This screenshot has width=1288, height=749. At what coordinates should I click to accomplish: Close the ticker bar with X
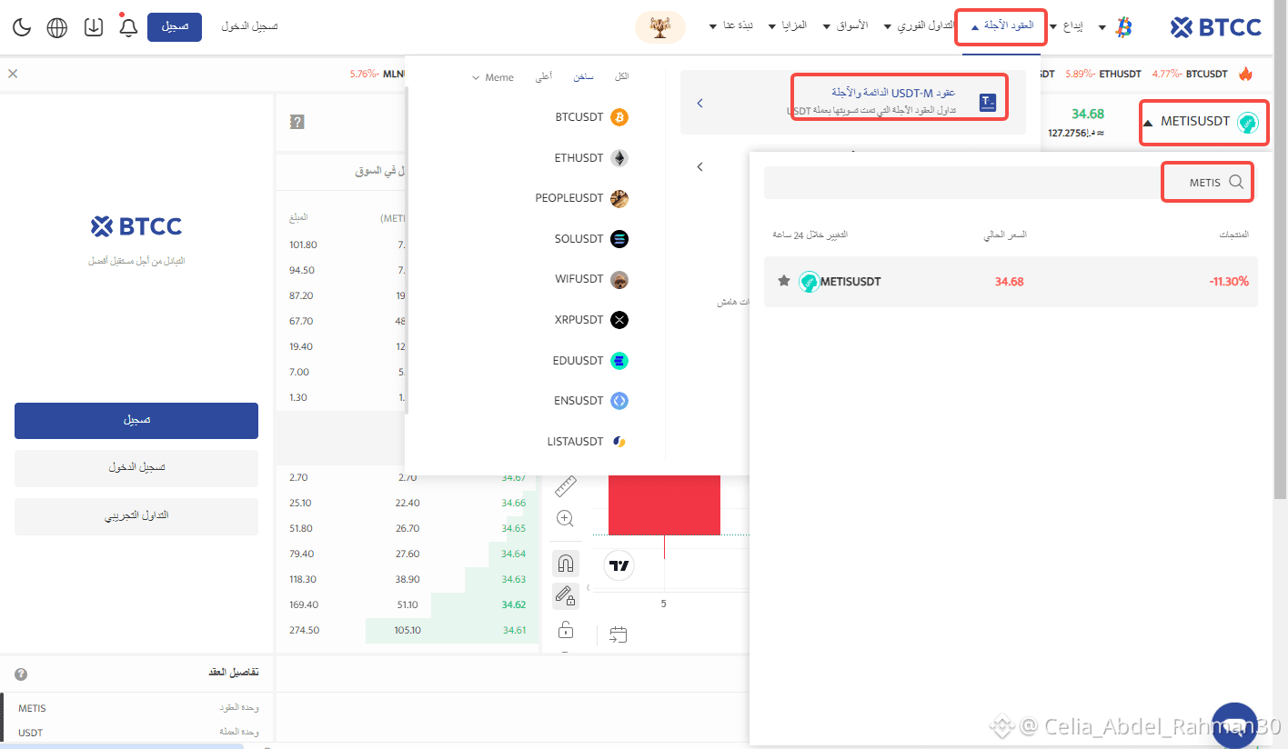click(x=13, y=74)
